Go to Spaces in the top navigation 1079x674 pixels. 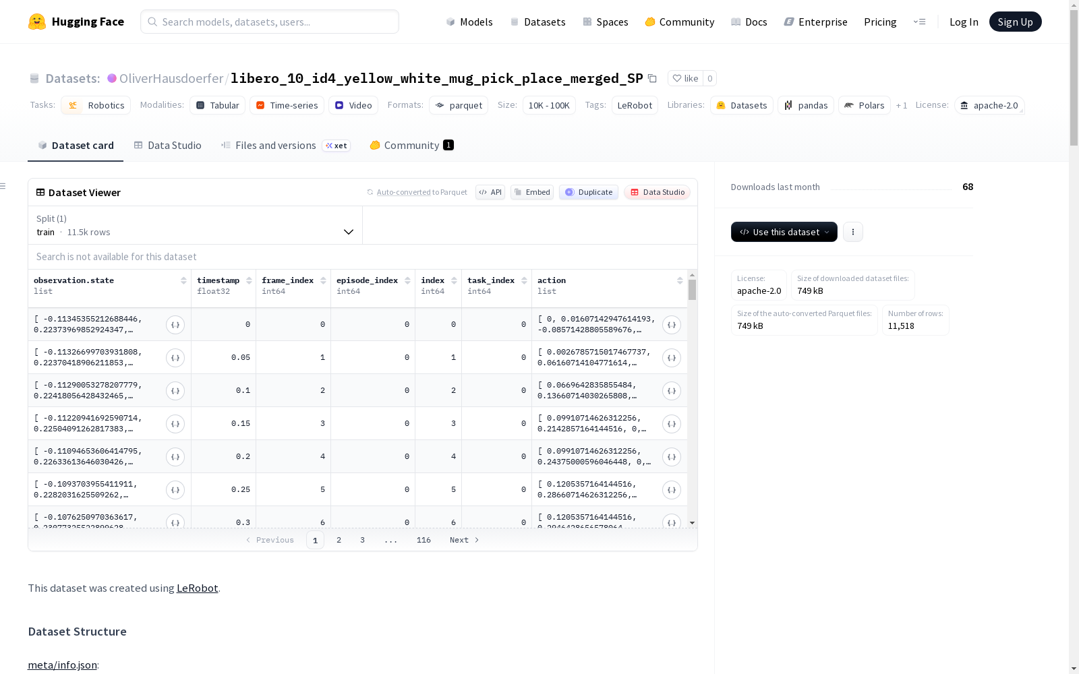point(605,22)
